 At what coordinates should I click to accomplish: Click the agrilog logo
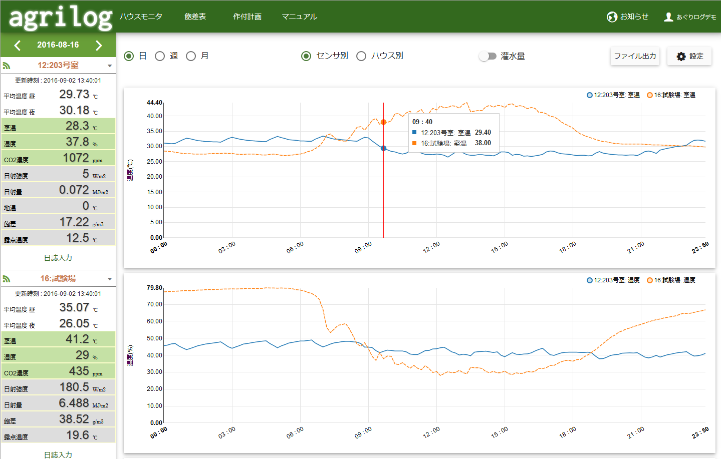point(60,18)
